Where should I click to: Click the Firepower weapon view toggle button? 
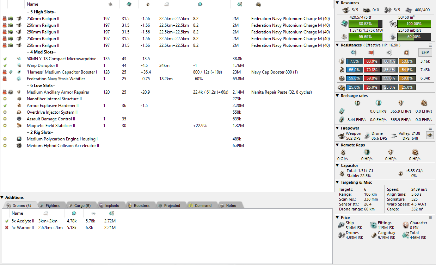pos(430,135)
